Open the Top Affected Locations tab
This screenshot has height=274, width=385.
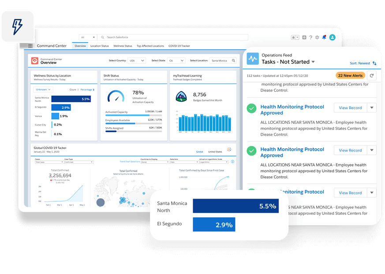[x=150, y=46]
